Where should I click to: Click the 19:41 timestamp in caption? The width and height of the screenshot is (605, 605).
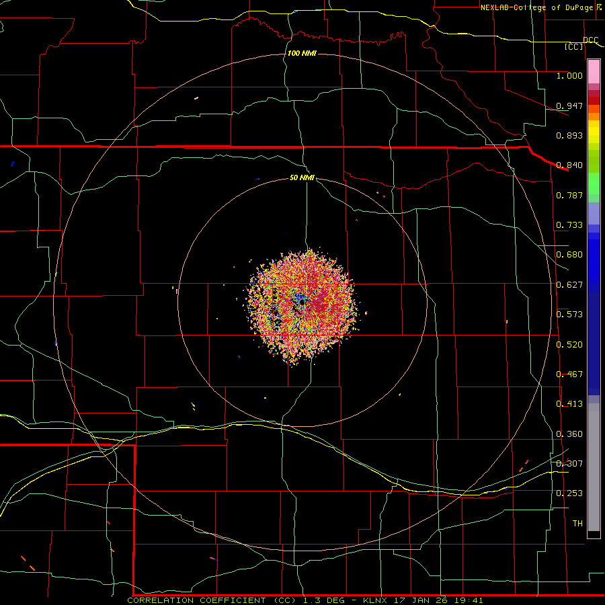pos(469,600)
